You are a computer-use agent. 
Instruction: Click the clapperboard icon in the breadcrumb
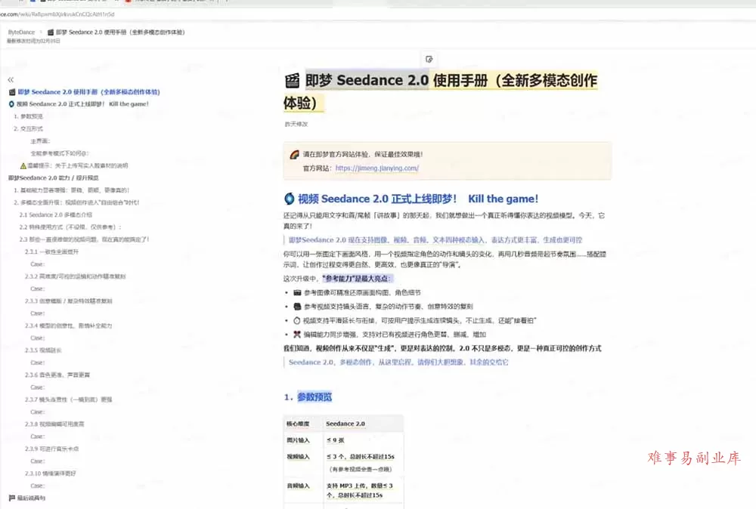pyautogui.click(x=50, y=32)
